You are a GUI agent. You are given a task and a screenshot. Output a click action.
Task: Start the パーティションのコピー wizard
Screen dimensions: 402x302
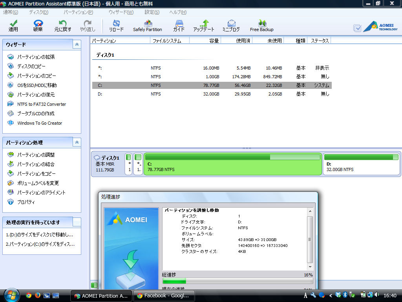[x=32, y=76]
